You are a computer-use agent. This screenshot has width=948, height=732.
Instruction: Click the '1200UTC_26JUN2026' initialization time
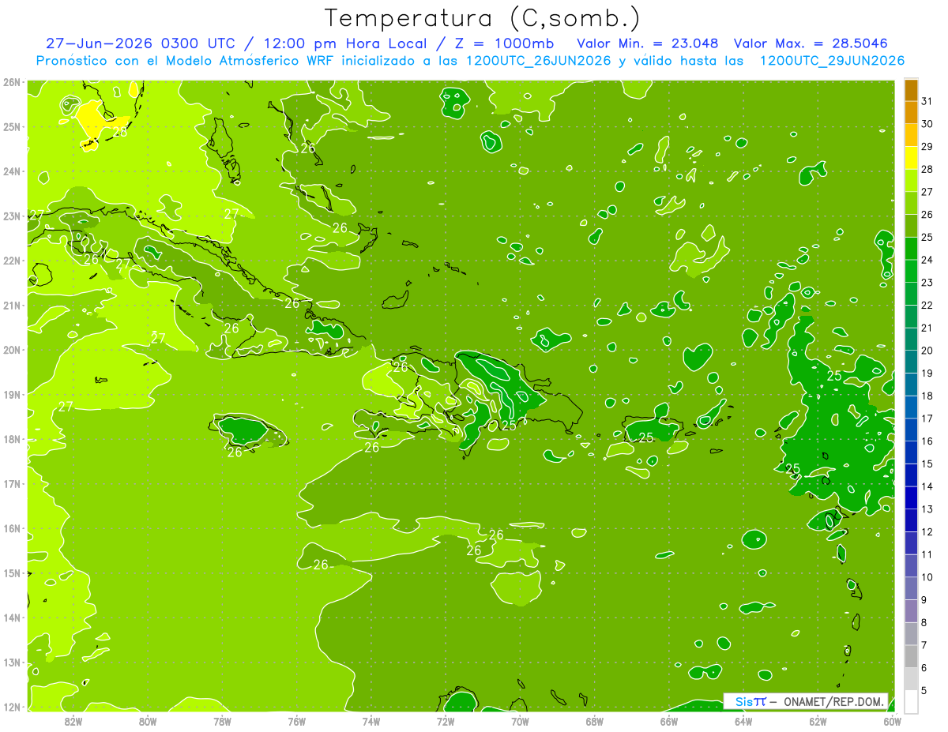[537, 60]
